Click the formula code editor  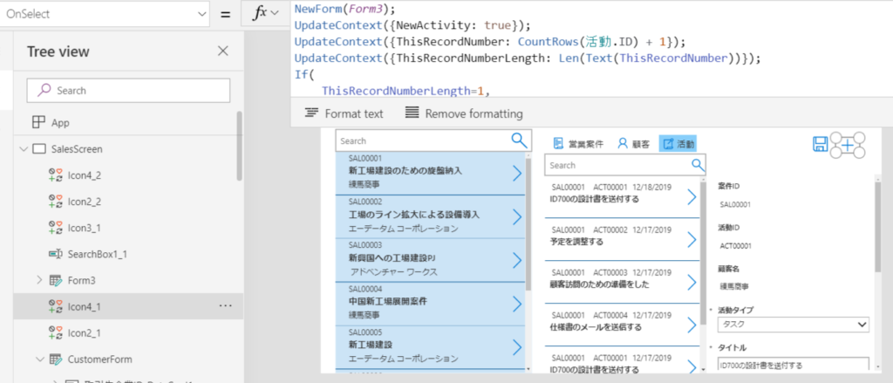pyautogui.click(x=591, y=49)
